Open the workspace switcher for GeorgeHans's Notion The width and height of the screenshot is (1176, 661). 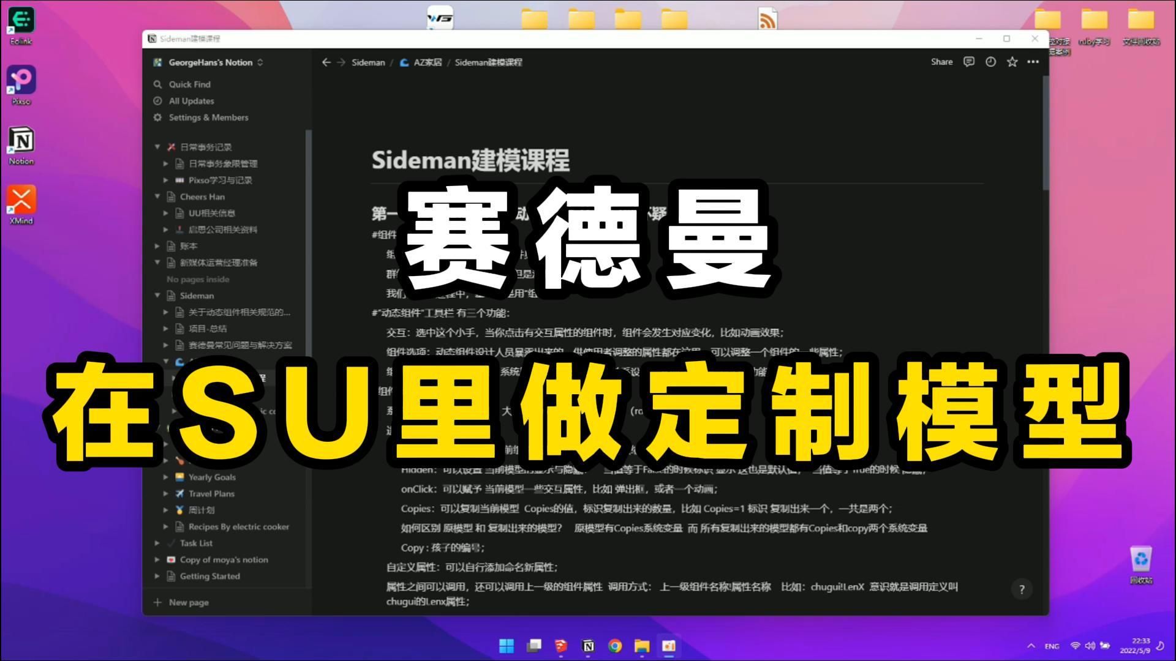(x=259, y=62)
